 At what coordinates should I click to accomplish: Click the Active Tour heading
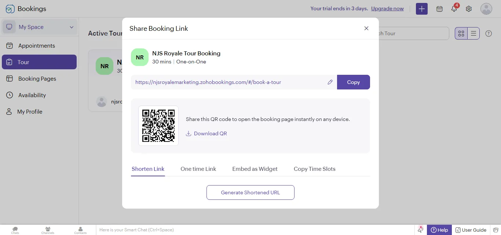click(105, 33)
